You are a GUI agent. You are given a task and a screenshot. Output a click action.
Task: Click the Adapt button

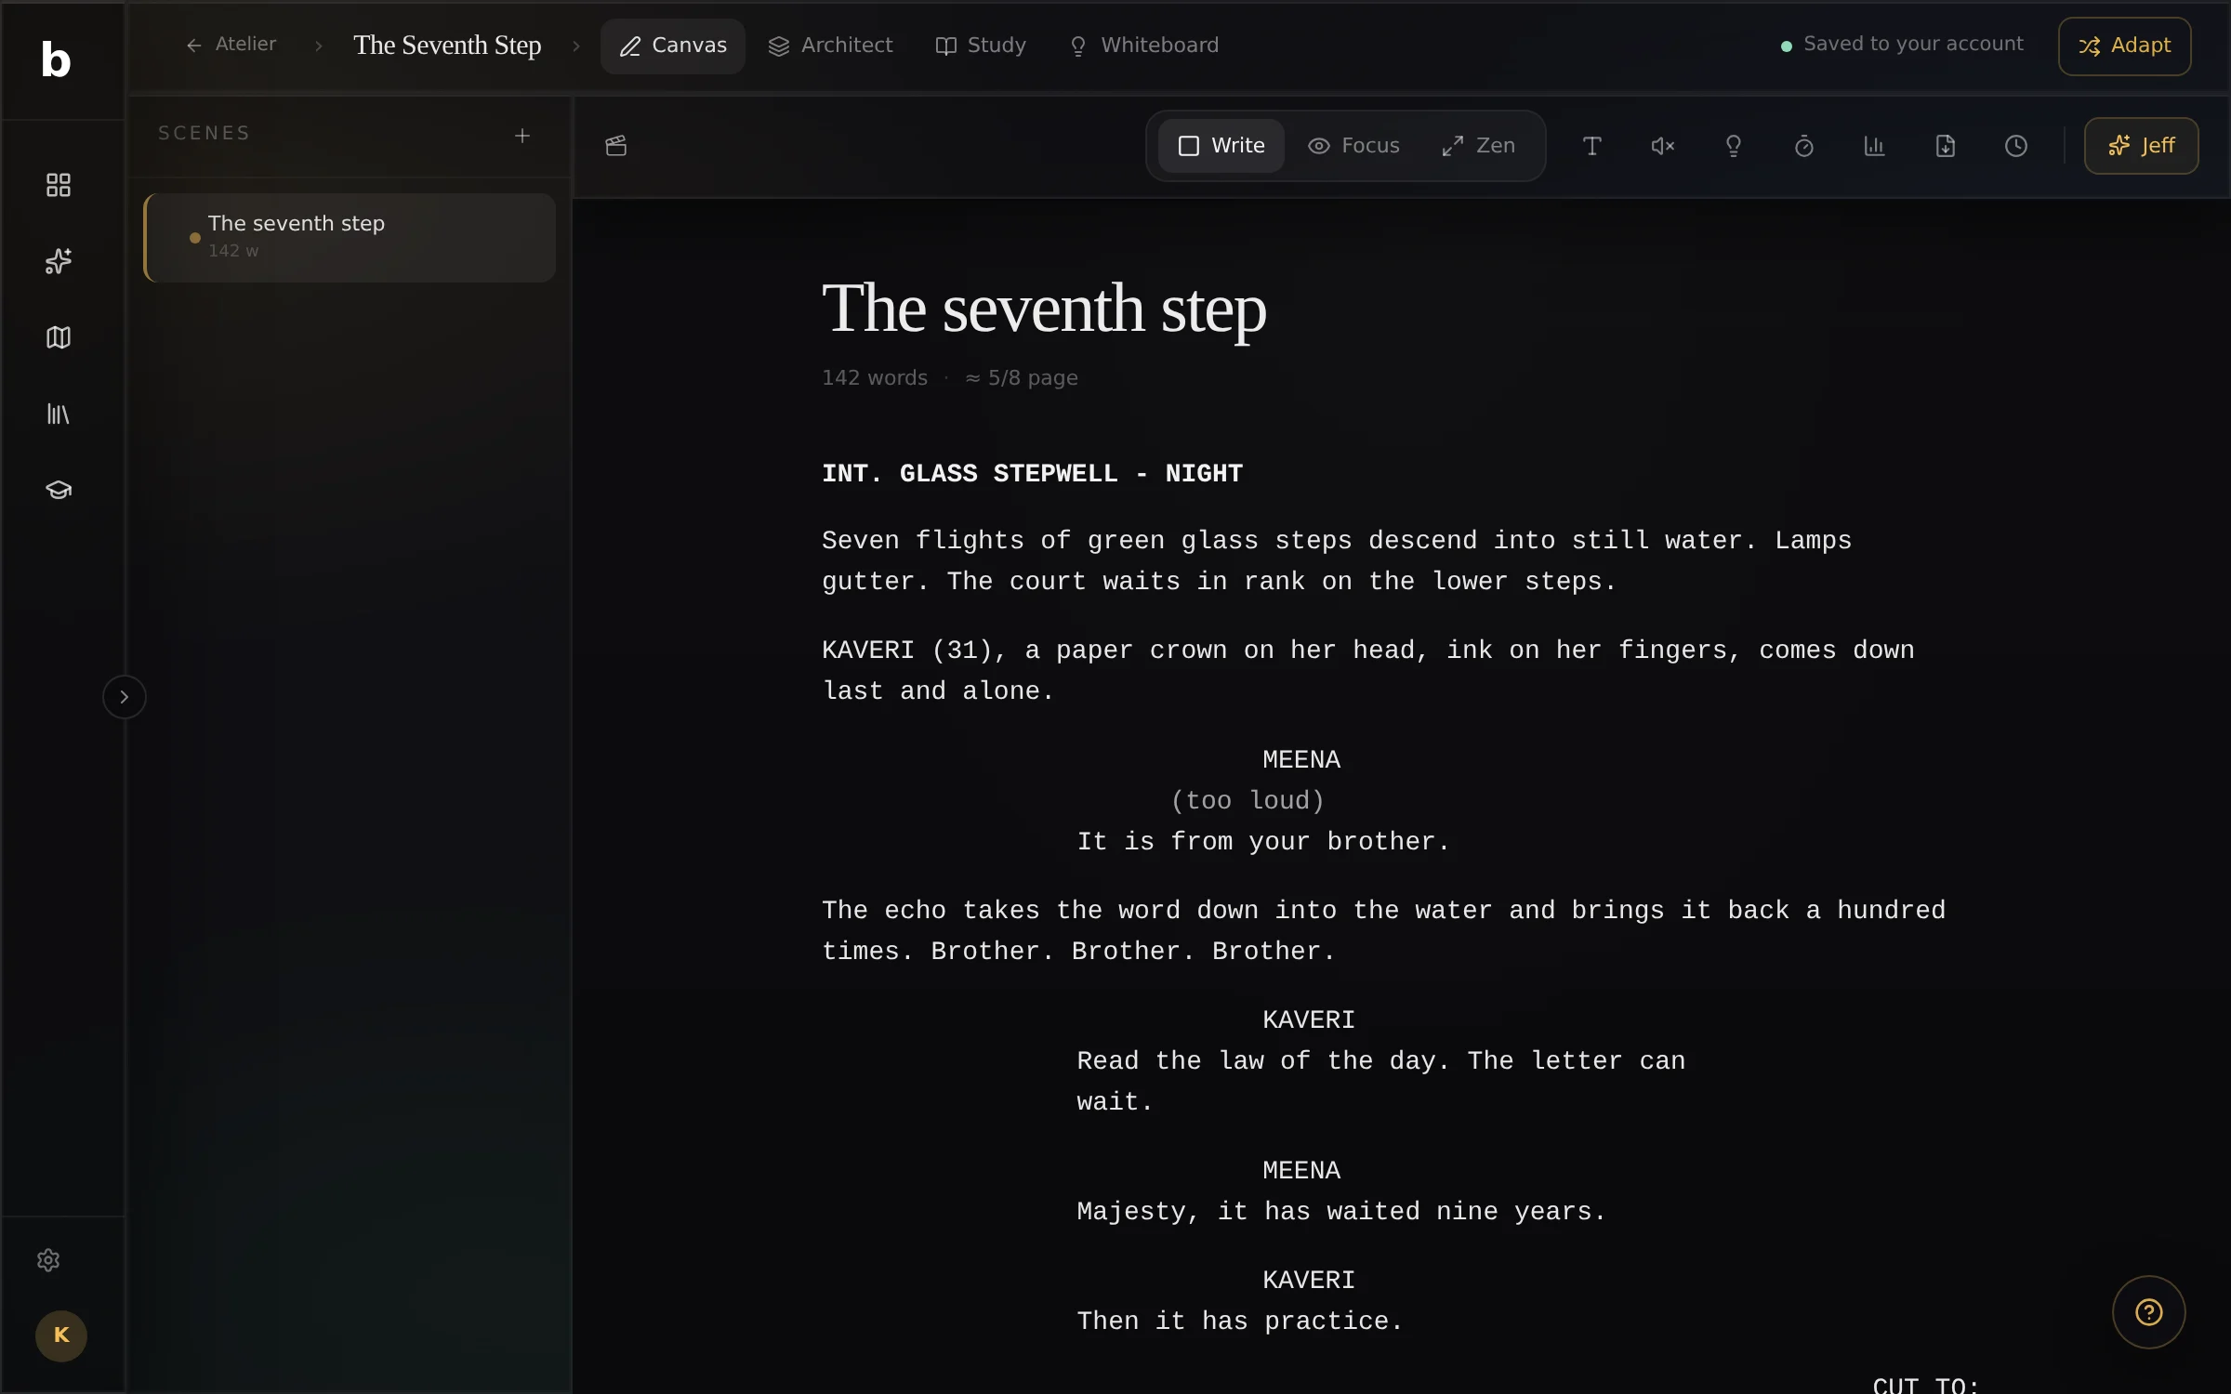(2124, 46)
